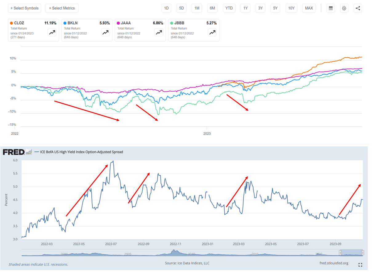Select the MAX range tab
The width and height of the screenshot is (372, 275).
[309, 8]
